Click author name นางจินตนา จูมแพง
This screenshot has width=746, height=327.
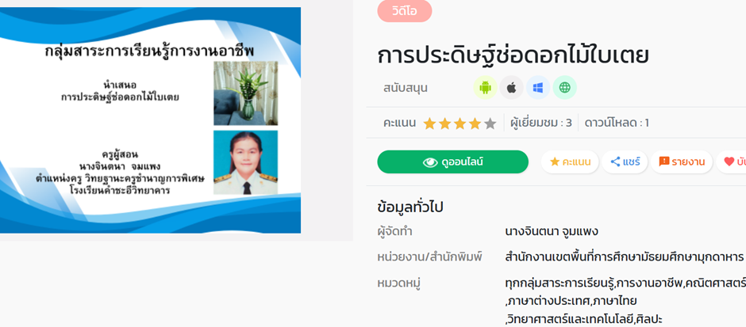pos(552,232)
